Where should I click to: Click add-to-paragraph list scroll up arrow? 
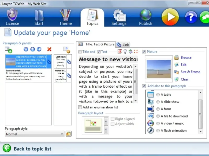200,93
